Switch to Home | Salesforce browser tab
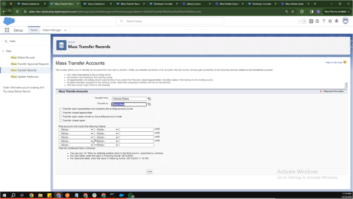This screenshot has height=199, width=353. point(30,4)
